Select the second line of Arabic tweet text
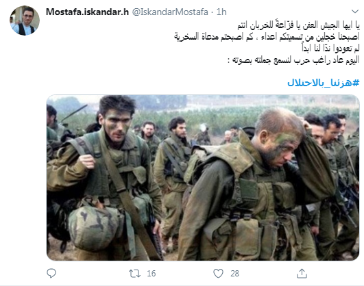Image resolution: width=364 pixels, height=286 pixels. click(x=267, y=37)
